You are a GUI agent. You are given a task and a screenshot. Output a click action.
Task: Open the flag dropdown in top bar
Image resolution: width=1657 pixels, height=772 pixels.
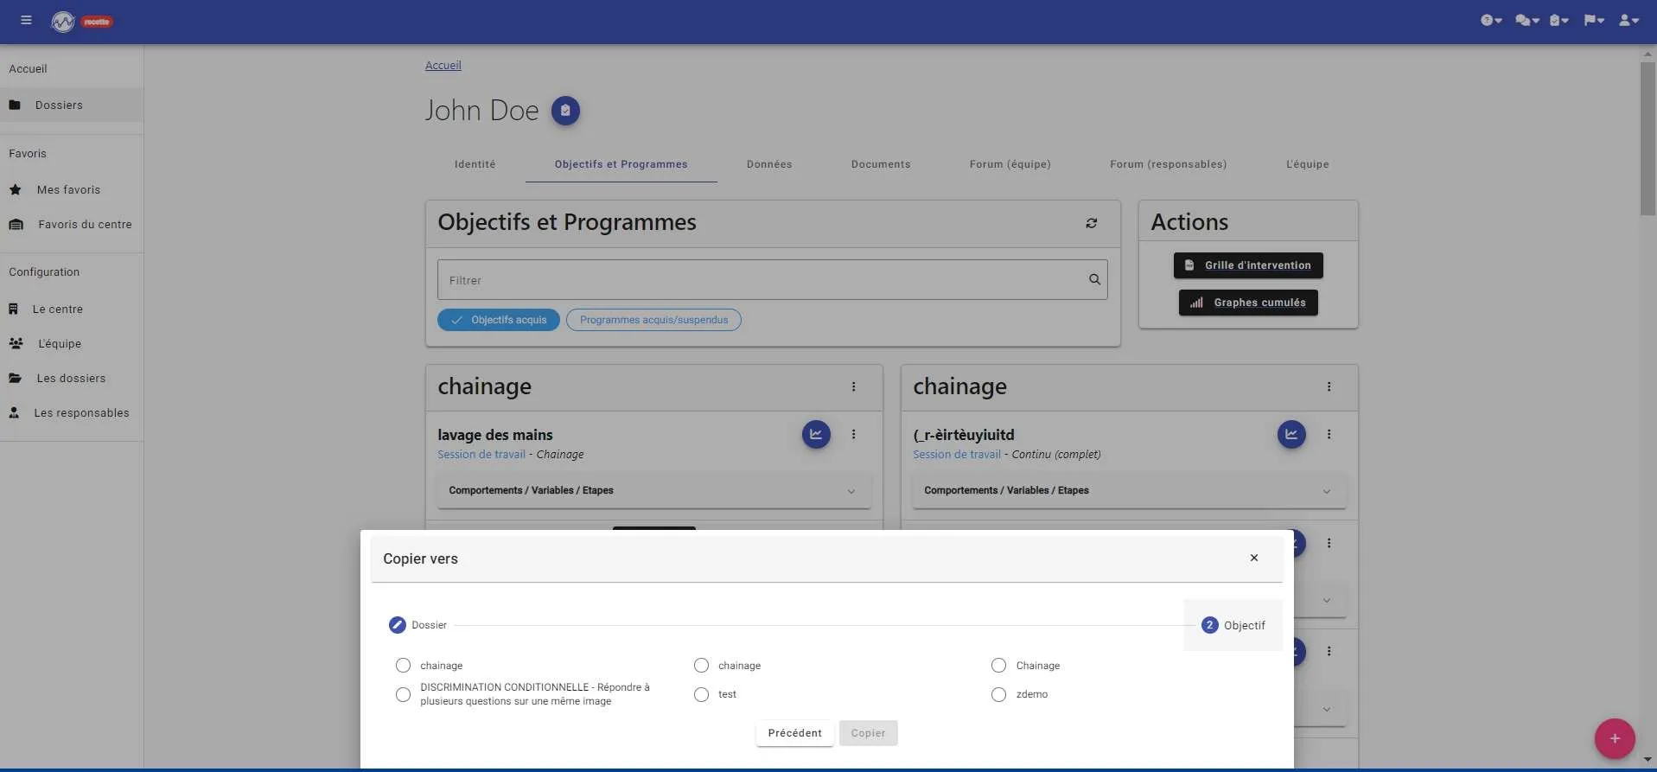click(1594, 21)
